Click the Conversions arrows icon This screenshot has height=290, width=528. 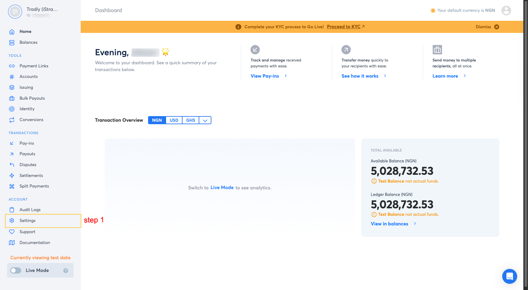12,120
